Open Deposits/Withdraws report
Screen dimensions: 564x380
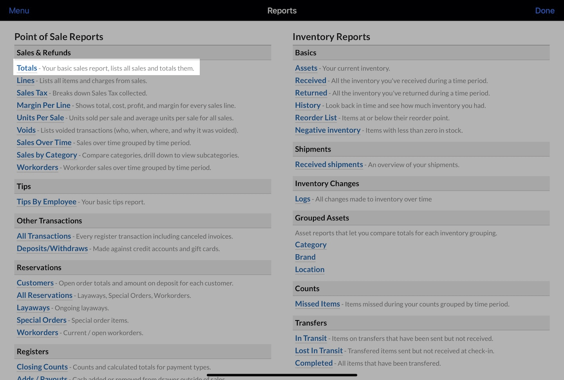coord(52,249)
